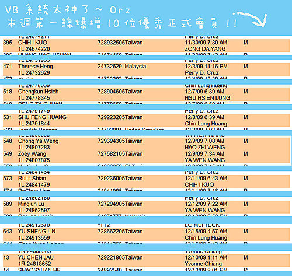
Task: Select ID 727294905Taiwan
Action: point(120,204)
